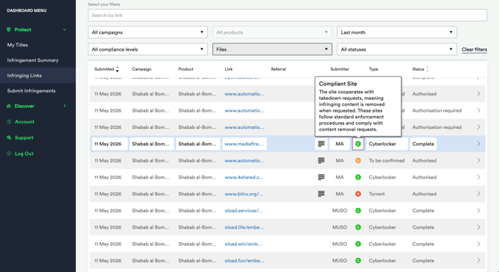
Task: Click orange compliance icon in To be confirmed row
Action: [358, 160]
